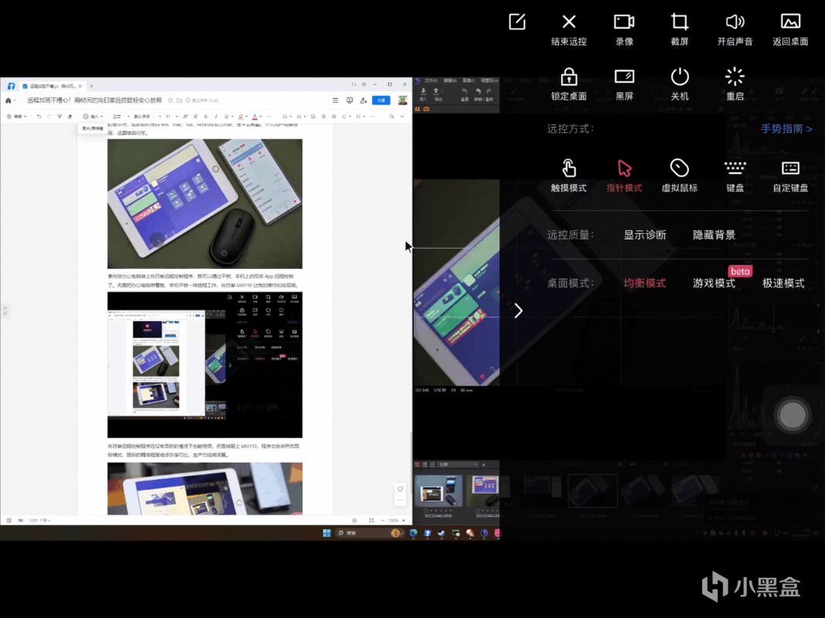The width and height of the screenshot is (825, 618).
Task: Open the menu dropdown at toolbar left
Action: tap(16, 117)
